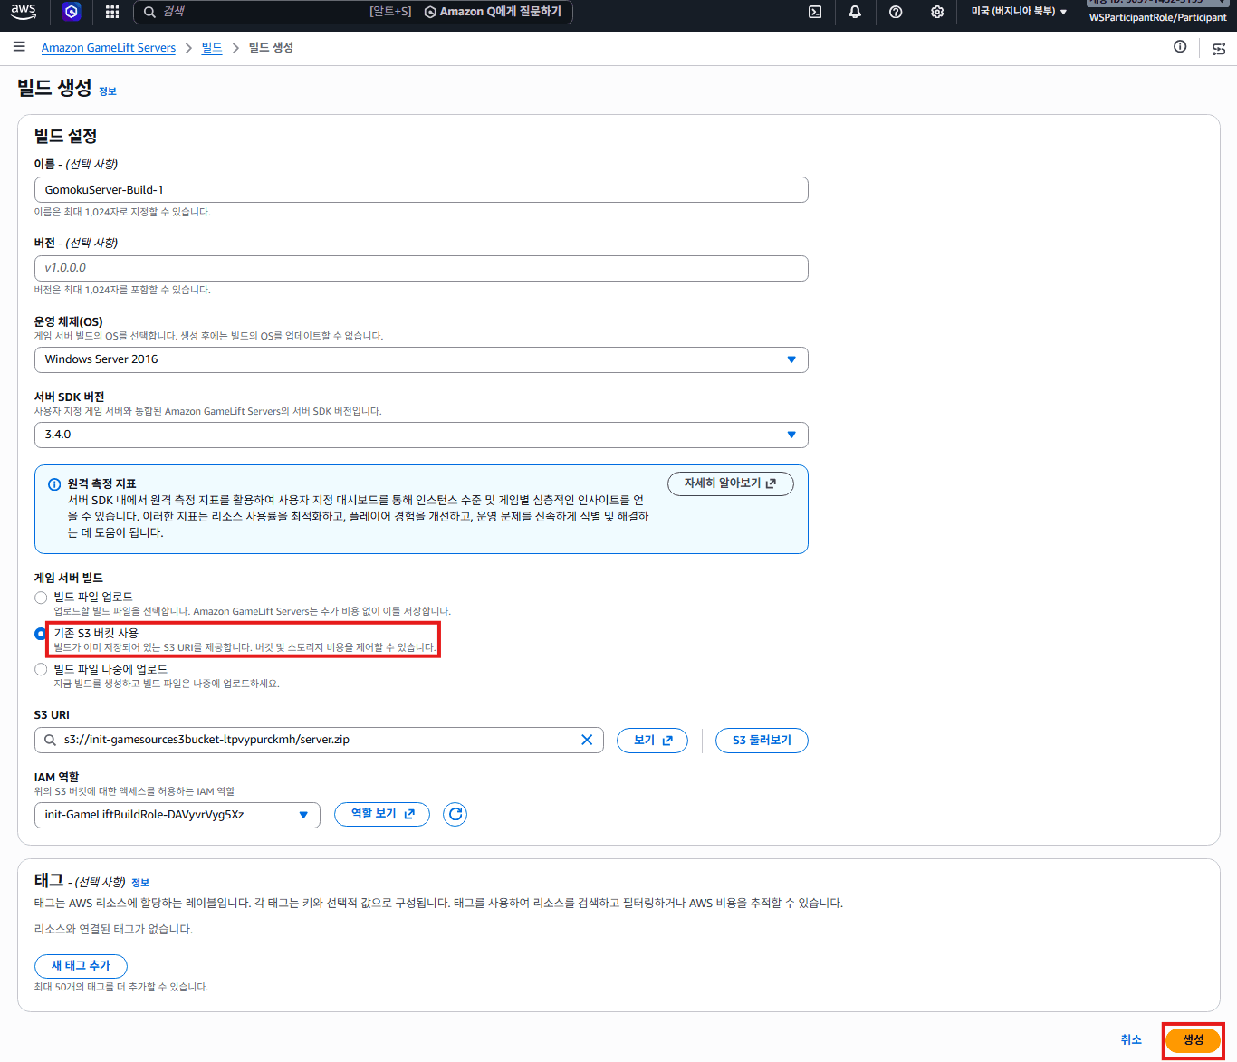Click the name field GomokuServer-Build-1
Screen dimensions: 1237x1062
point(421,190)
